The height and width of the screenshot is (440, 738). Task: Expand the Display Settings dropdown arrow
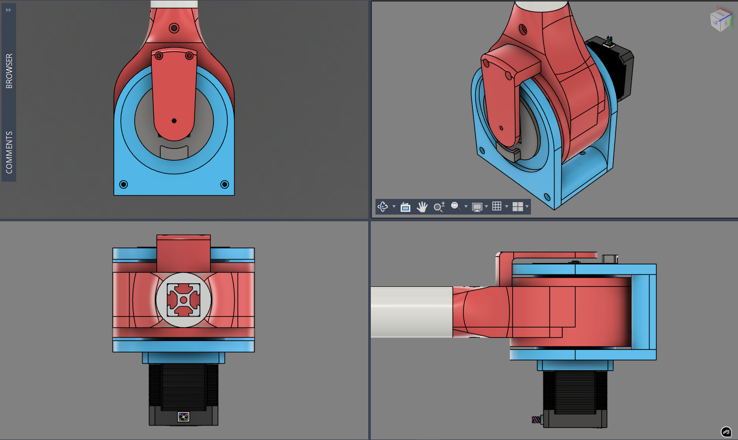pyautogui.click(x=487, y=207)
